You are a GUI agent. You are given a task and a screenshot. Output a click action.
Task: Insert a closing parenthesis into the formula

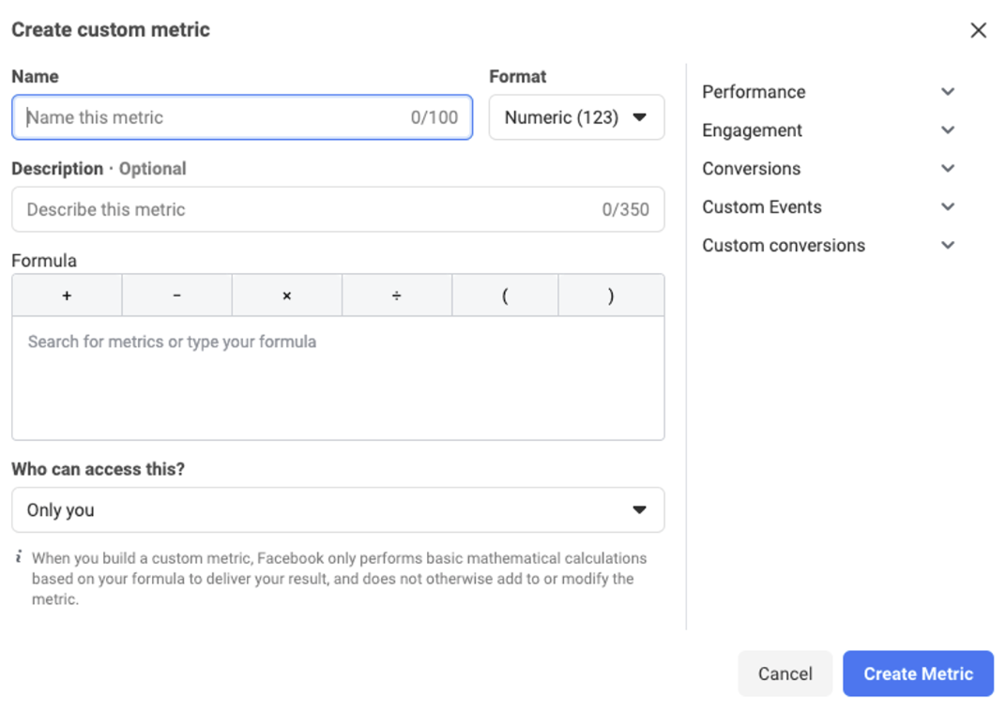[x=611, y=295]
